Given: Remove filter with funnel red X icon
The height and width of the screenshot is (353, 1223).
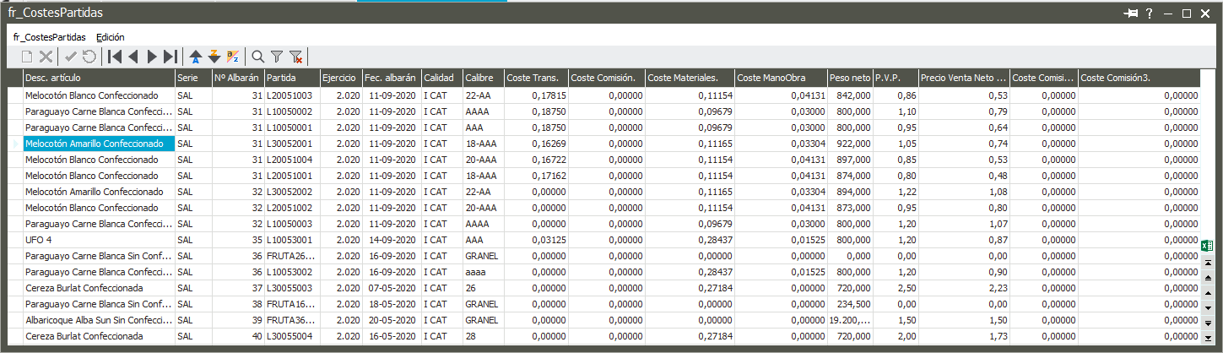Looking at the screenshot, I should coord(295,57).
